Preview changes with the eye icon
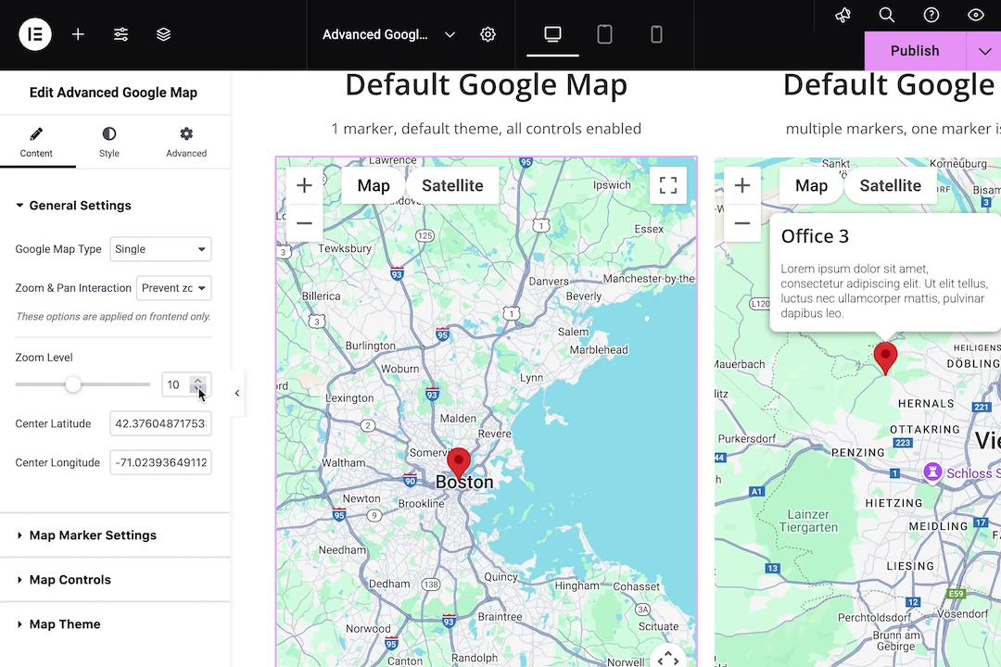This screenshot has width=1001, height=667. tap(975, 16)
